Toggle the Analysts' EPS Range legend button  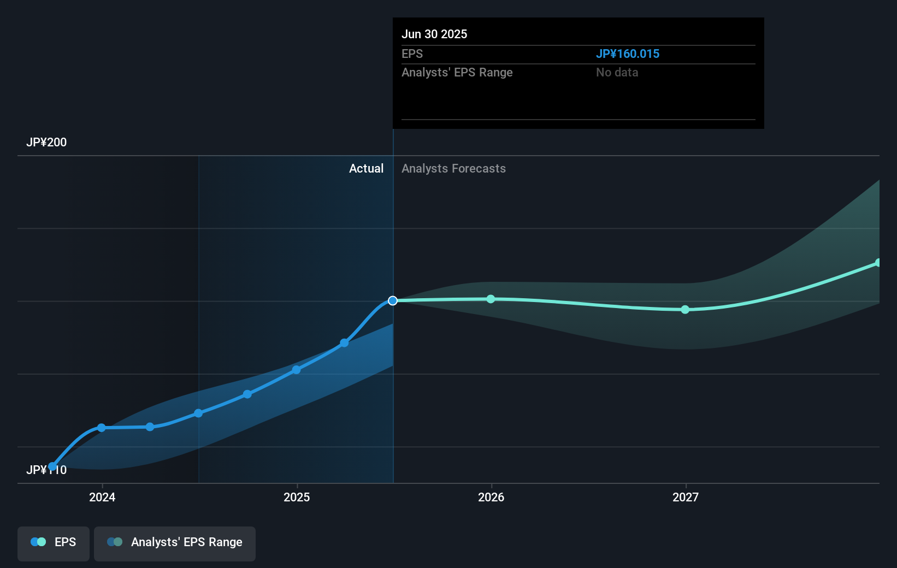click(x=175, y=543)
